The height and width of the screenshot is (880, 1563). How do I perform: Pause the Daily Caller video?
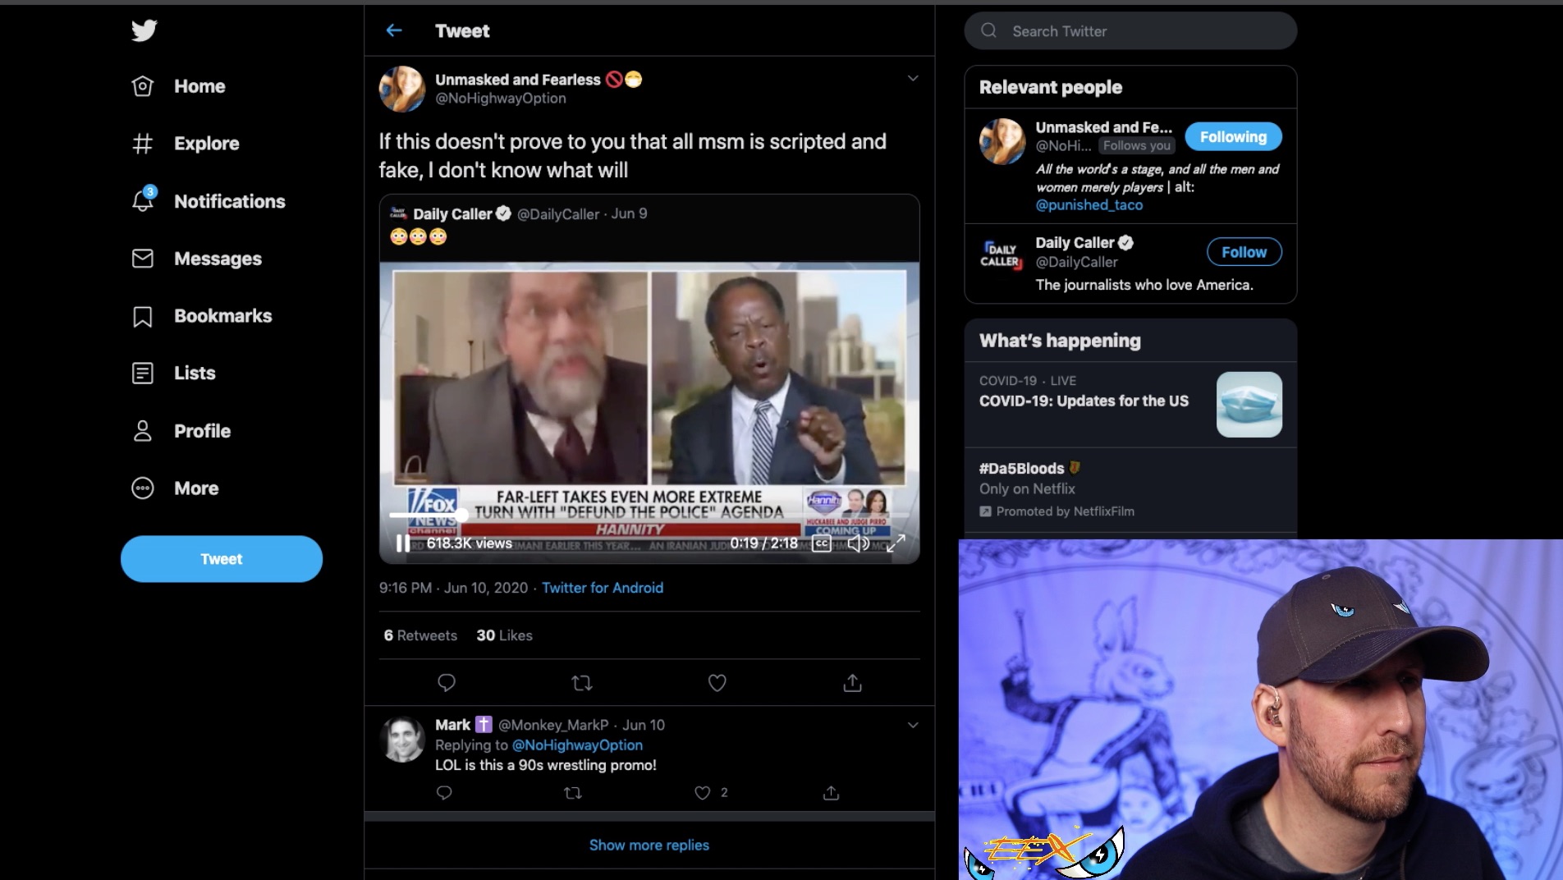(x=402, y=543)
